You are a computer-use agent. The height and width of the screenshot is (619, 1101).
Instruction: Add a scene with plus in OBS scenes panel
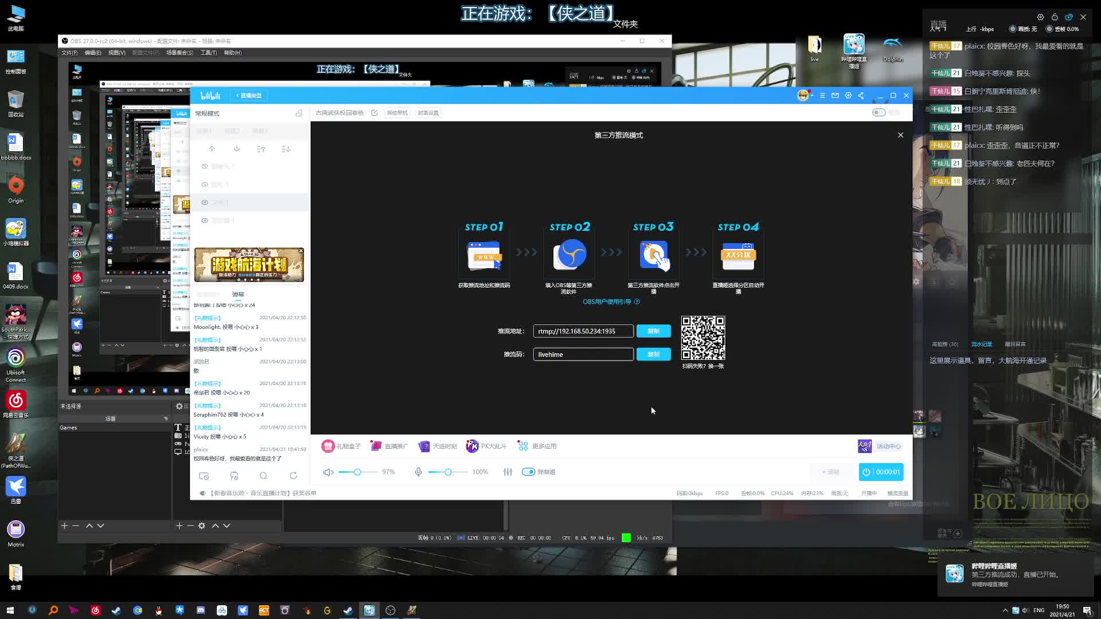64,526
